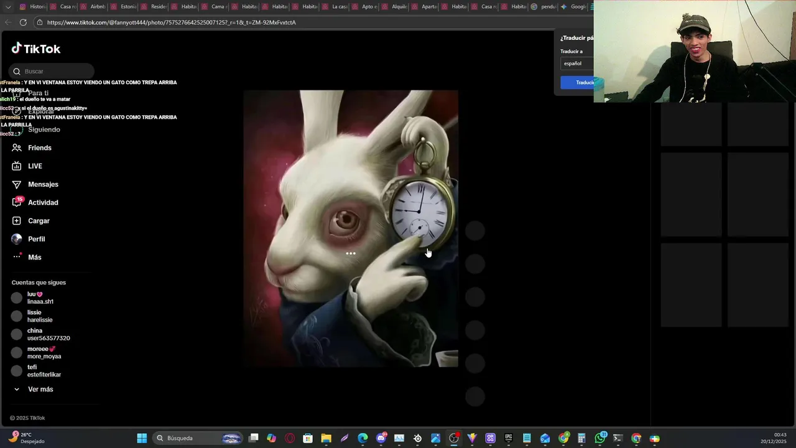Switch to the pendul tab
Screen dimensions: 796x448
(543, 7)
